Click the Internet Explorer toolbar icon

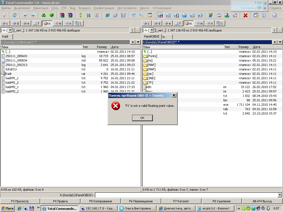(108, 15)
